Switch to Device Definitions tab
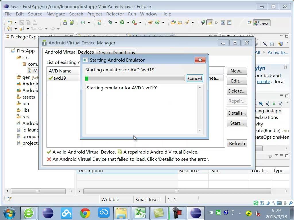This screenshot has height=220, width=294. pos(116,52)
